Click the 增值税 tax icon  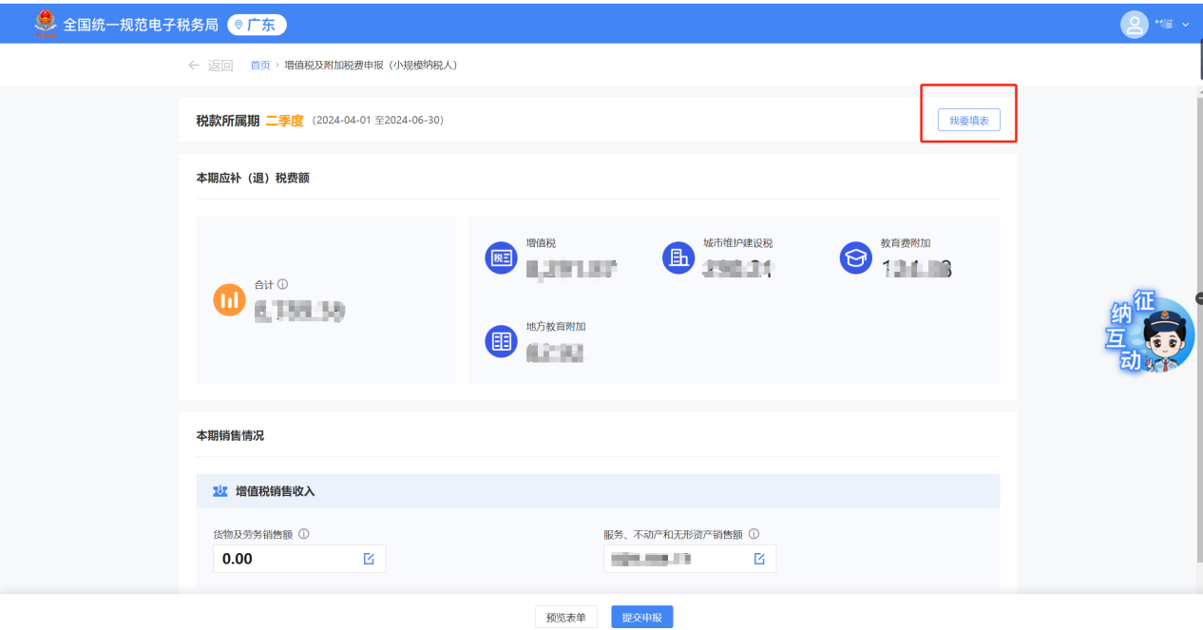click(x=501, y=258)
